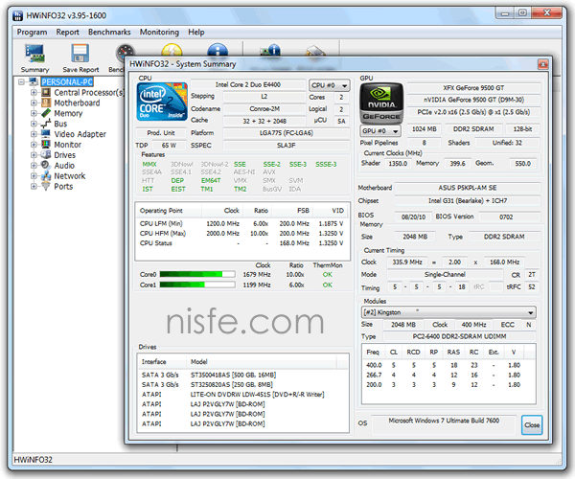Click the SLA3F SSPEC value
The height and width of the screenshot is (479, 575).
click(x=286, y=146)
